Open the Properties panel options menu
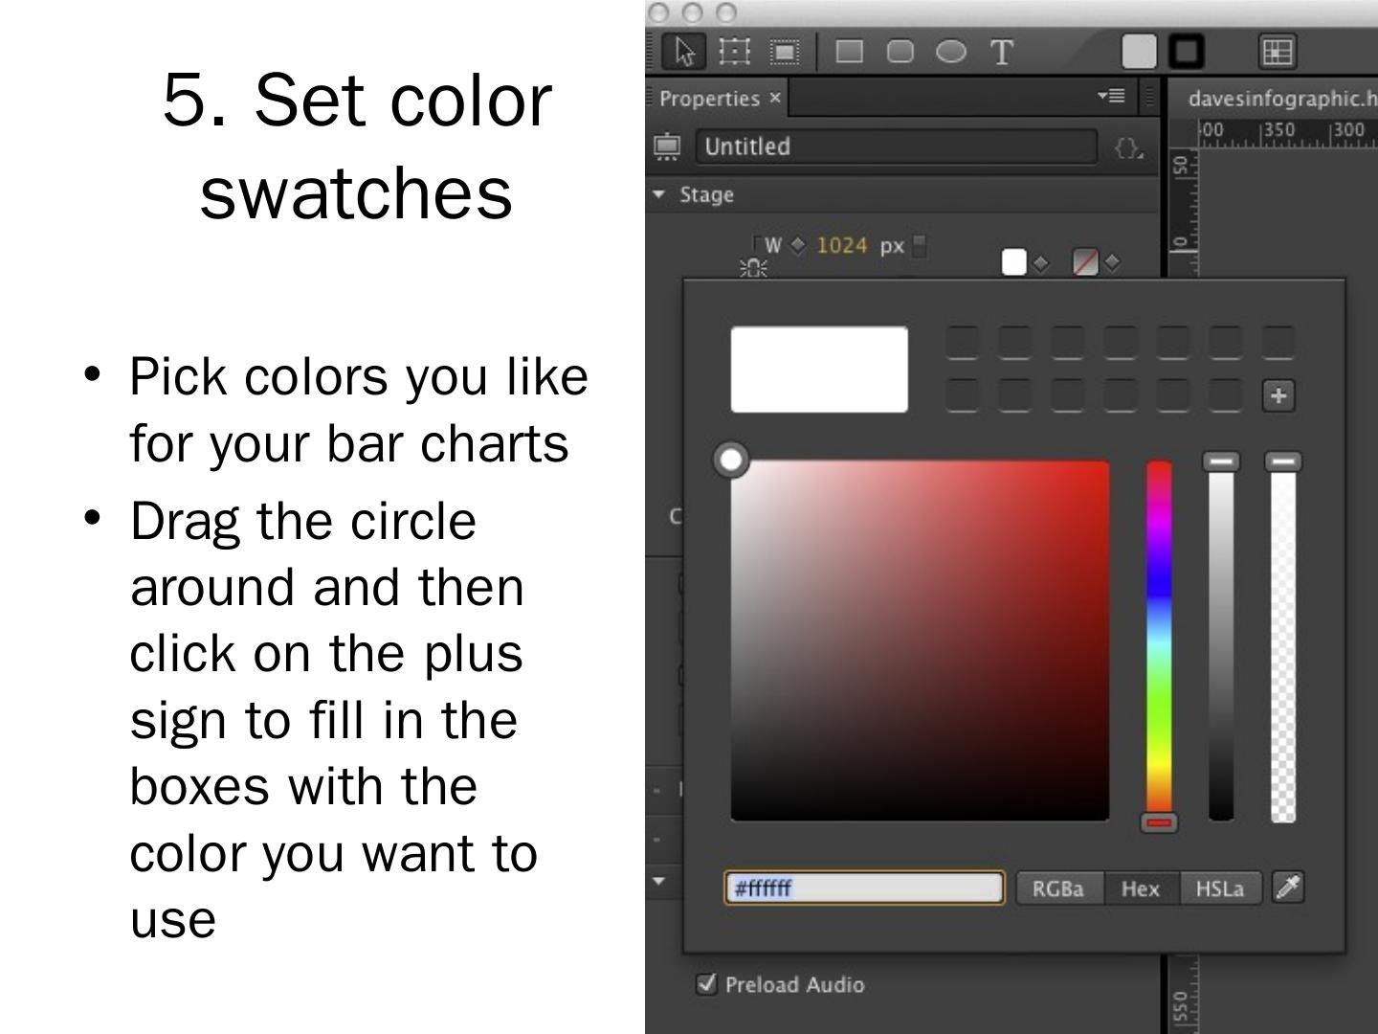 [x=1111, y=96]
